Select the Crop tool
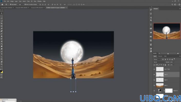 [x=2, y=23]
